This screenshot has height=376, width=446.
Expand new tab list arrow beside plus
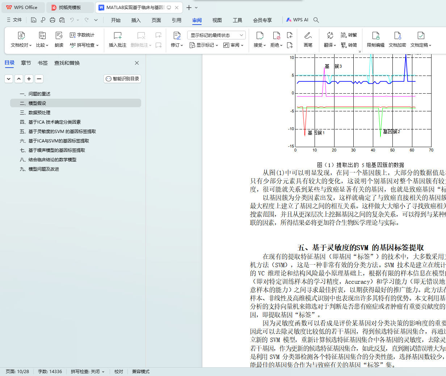tap(196, 8)
